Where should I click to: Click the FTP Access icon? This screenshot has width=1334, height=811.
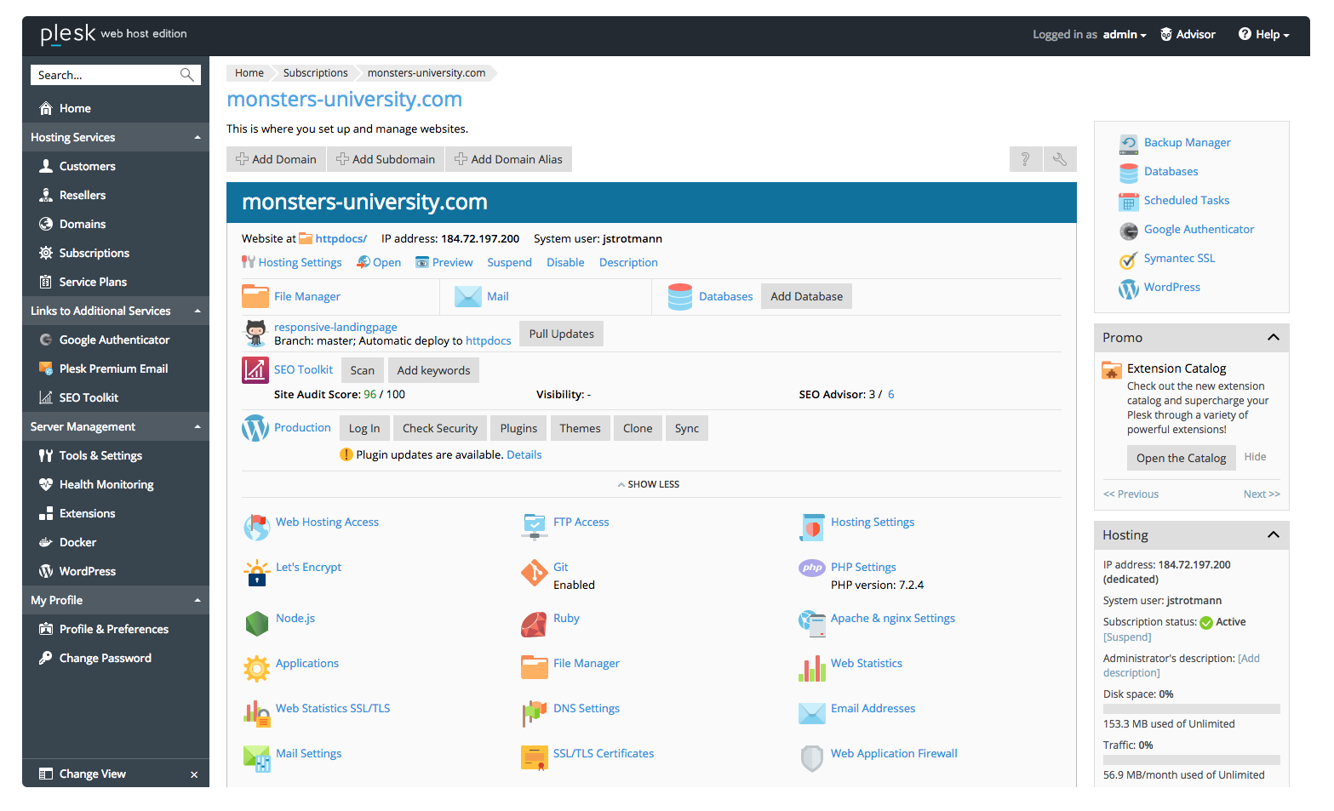point(535,528)
